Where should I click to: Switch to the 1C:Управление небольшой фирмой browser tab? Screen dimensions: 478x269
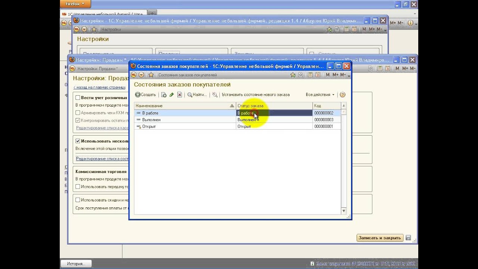click(x=104, y=14)
